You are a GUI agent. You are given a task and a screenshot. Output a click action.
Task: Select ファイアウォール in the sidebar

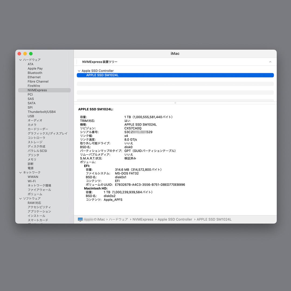pos(39,190)
